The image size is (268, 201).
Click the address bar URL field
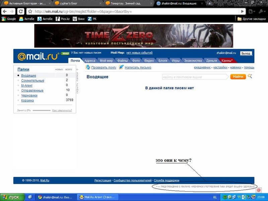pyautogui.click(x=135, y=11)
